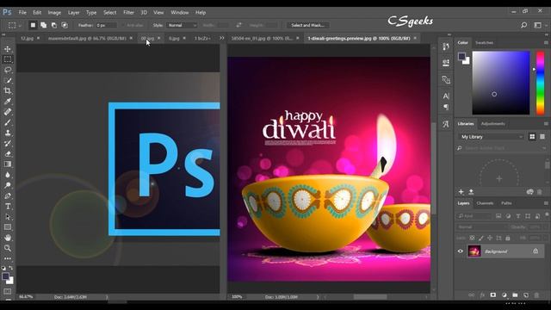Image resolution: width=551 pixels, height=310 pixels.
Task: Select the Blur tool
Action: 8,175
